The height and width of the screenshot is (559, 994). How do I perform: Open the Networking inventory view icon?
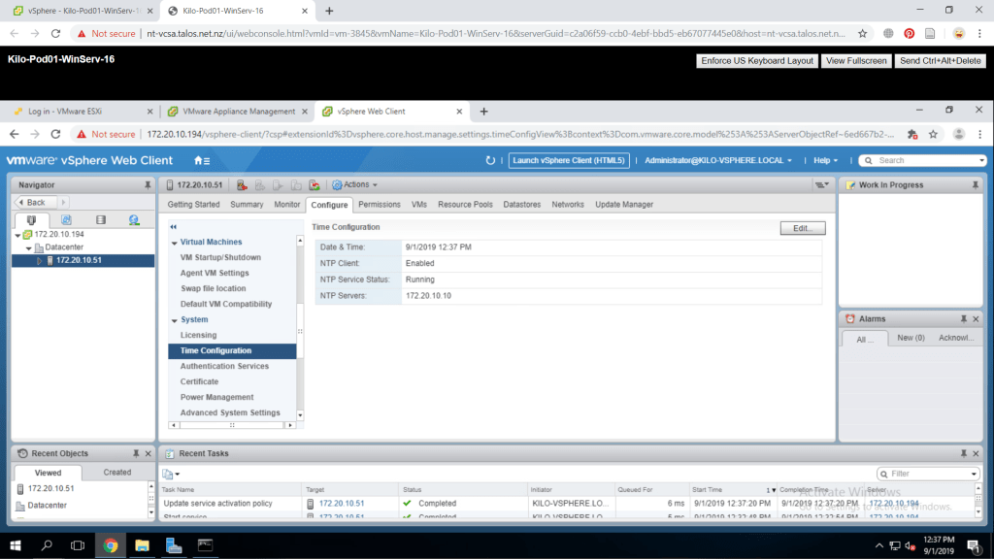click(x=134, y=220)
